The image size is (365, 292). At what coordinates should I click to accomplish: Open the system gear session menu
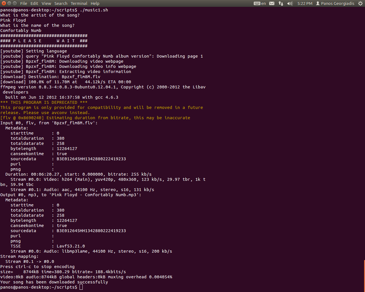(x=360, y=3)
